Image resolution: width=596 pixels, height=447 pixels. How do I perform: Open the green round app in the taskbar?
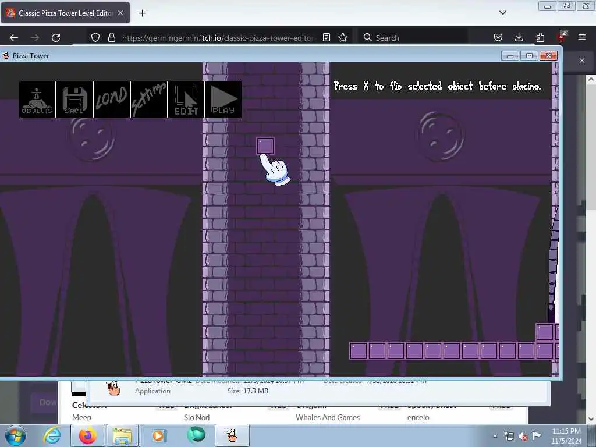[196, 435]
